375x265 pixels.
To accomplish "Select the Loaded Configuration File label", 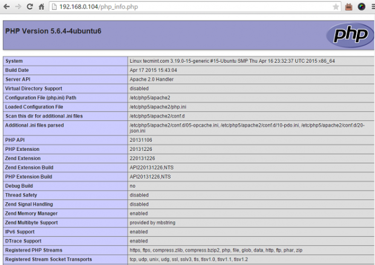I will [34, 107].
